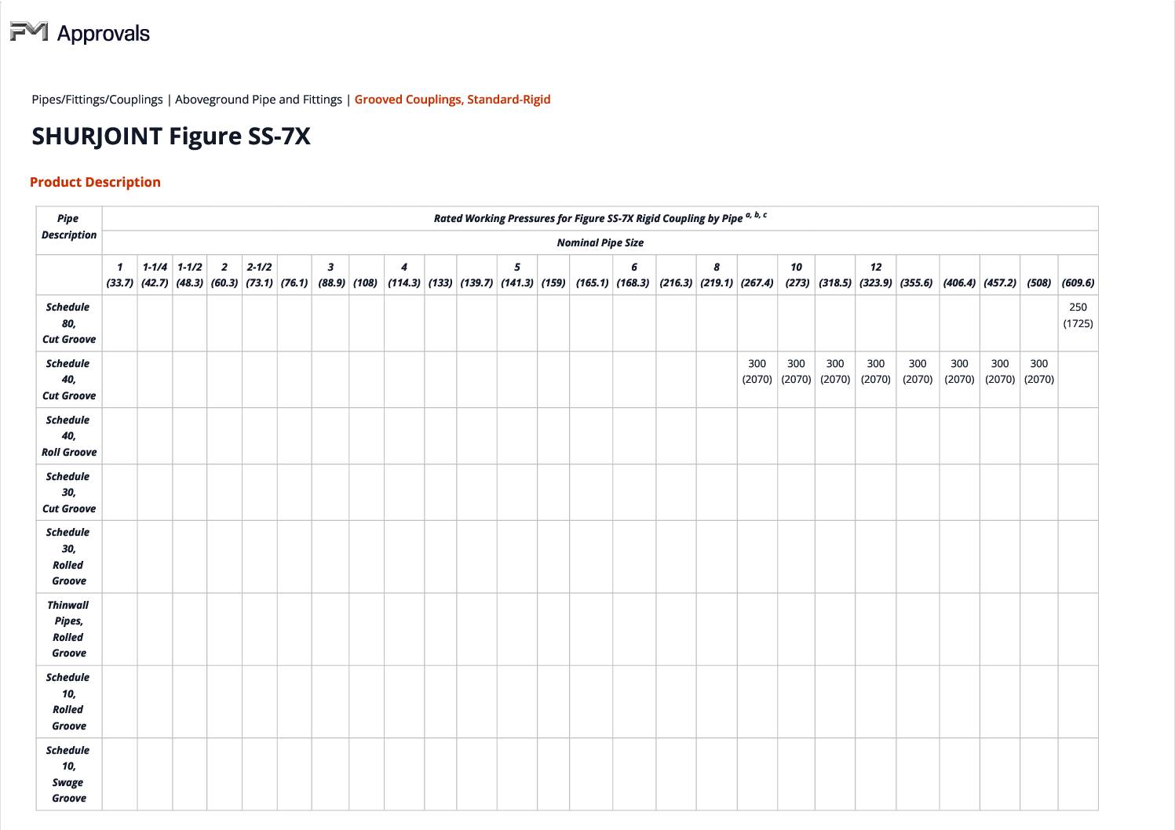
Task: Click 300 (2070) value under (508) column
Action: click(x=1039, y=372)
